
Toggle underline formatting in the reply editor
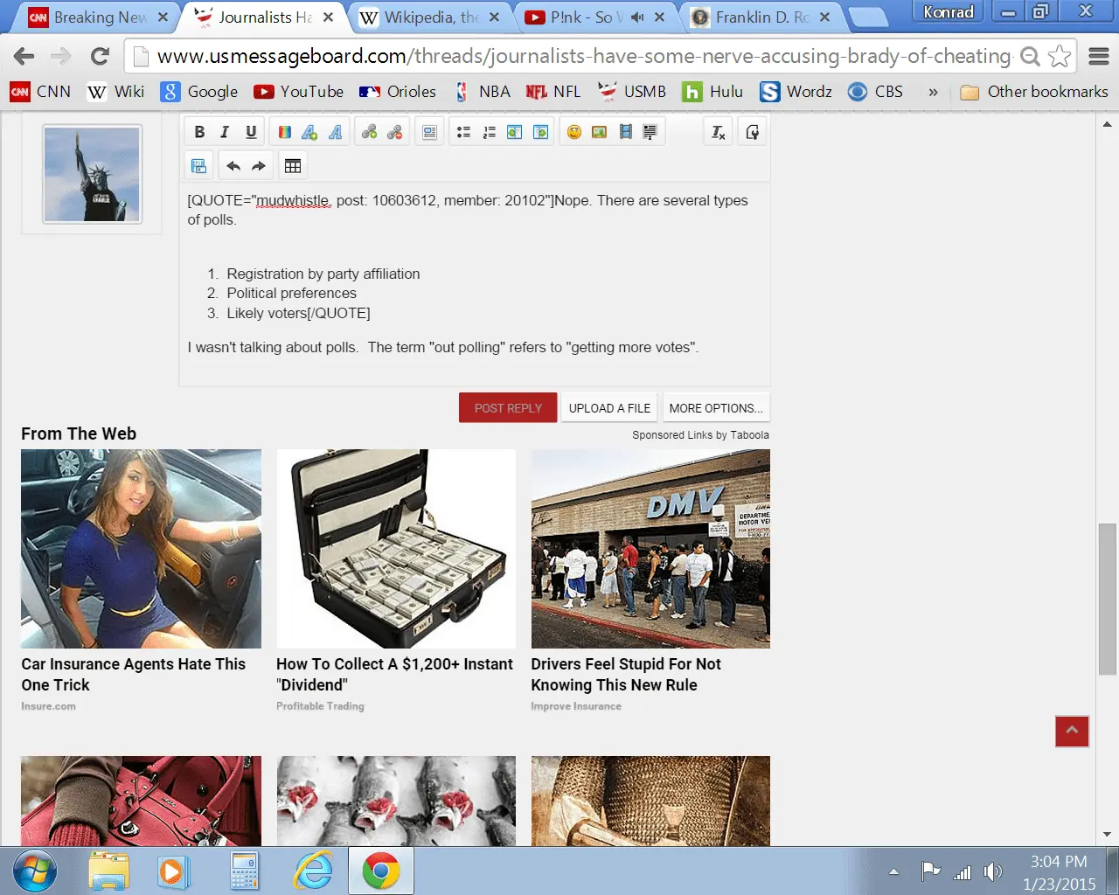251,132
